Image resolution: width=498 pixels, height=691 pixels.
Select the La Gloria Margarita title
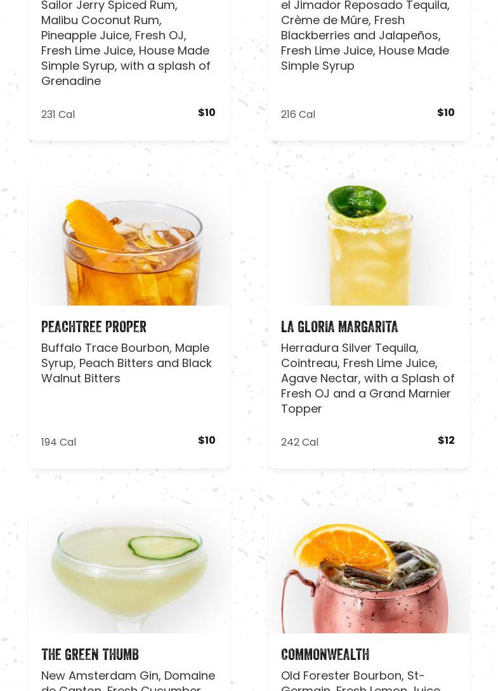click(339, 326)
